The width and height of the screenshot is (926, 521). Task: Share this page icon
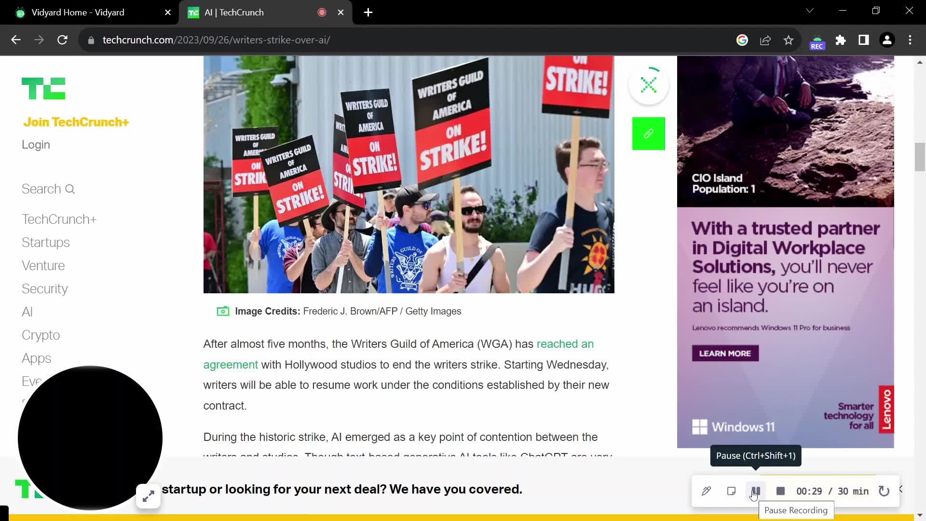[x=765, y=40]
